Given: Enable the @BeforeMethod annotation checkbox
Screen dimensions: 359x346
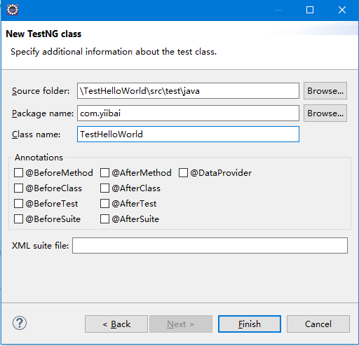Looking at the screenshot, I should click(x=18, y=173).
